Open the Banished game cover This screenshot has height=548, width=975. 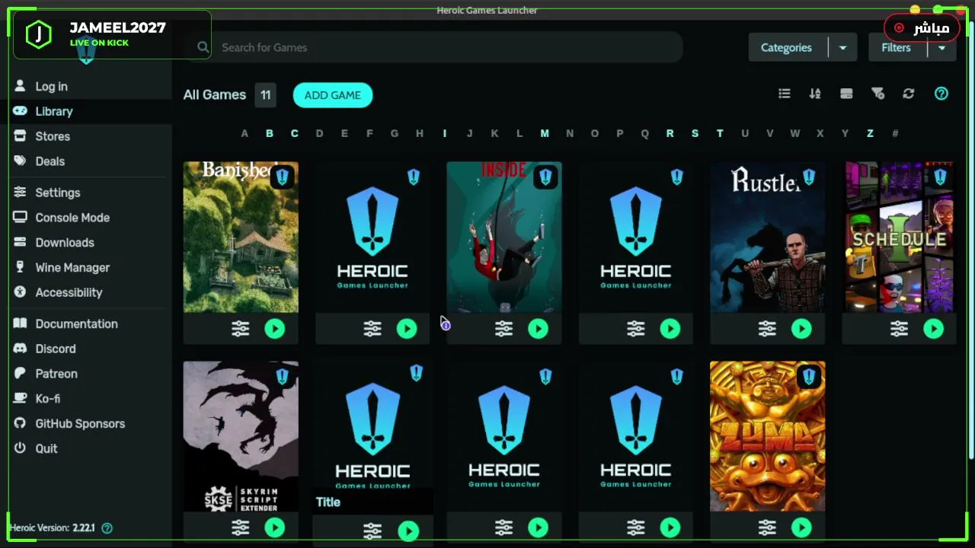(241, 237)
